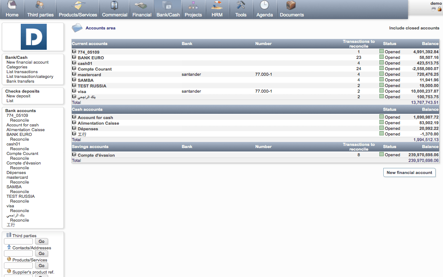Open the Third parties module icon
This screenshot has width=443, height=277.
coord(40,6)
